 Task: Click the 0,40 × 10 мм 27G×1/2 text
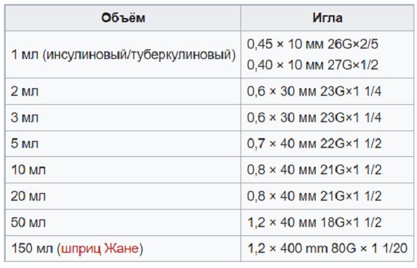coord(313,65)
